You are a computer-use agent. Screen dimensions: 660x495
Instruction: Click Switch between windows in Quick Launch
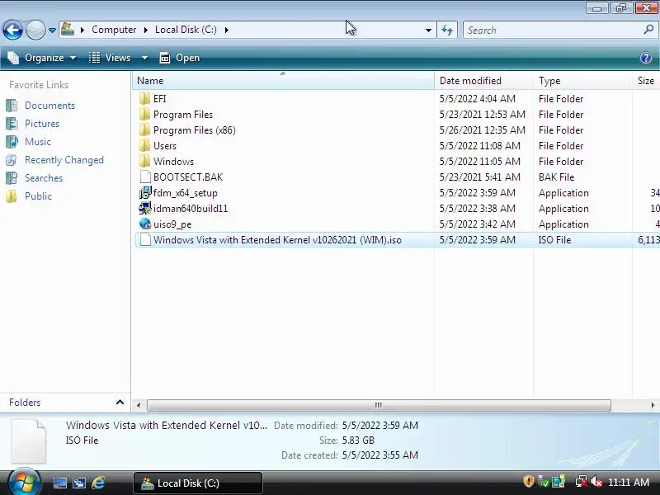click(x=78, y=483)
